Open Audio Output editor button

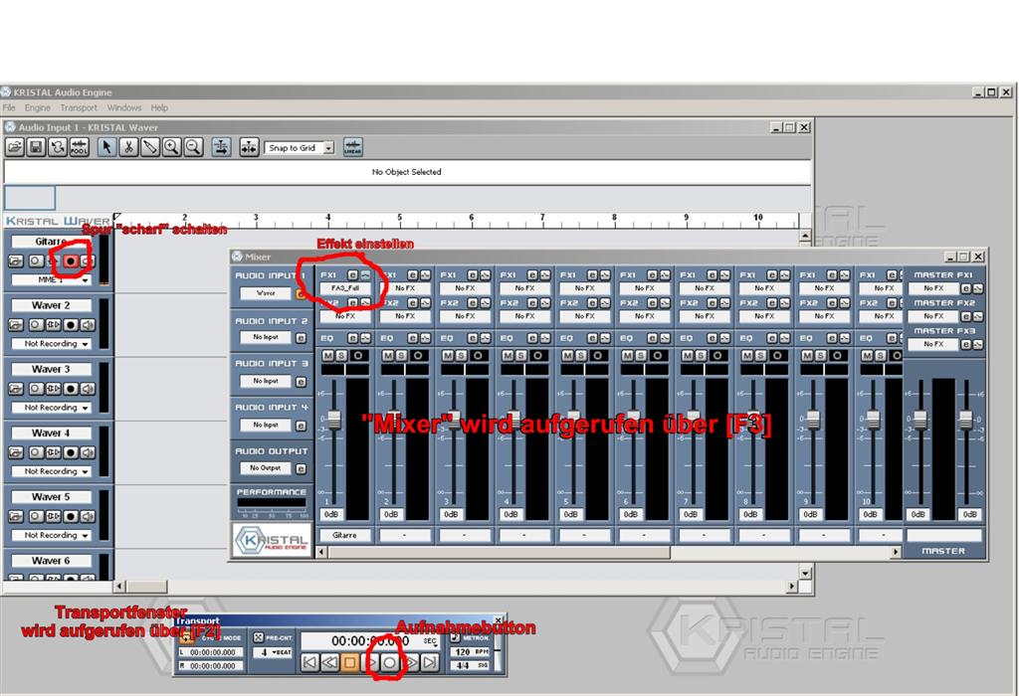coord(301,468)
